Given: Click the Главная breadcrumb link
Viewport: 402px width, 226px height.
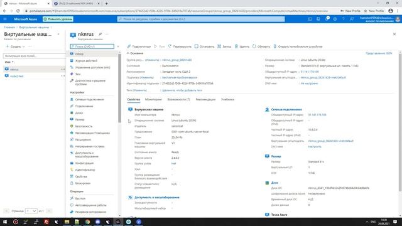Looking at the screenshot, I should click(9, 27).
